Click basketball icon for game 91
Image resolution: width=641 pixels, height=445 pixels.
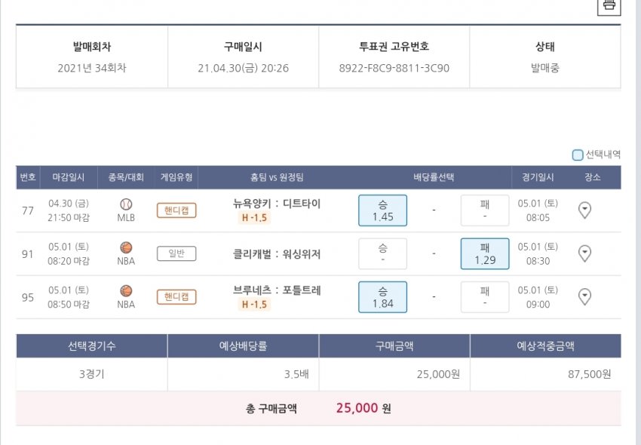point(126,247)
